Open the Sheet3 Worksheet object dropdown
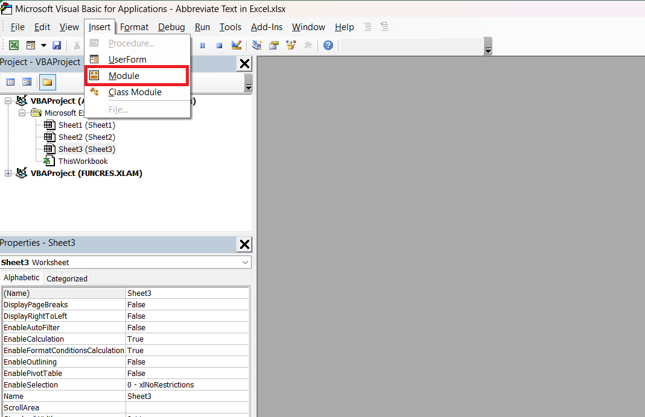Screen dimensions: 645x417 point(245,262)
